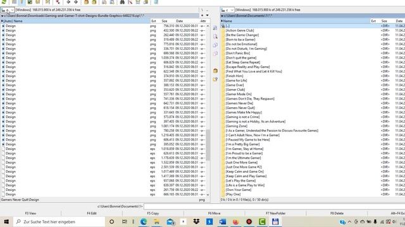Select the [Be the Game Changer] folder
The image size is (405, 227).
(x=242, y=35)
